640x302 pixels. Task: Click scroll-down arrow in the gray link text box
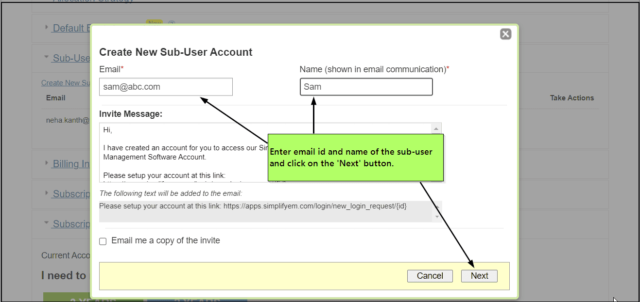click(x=436, y=217)
